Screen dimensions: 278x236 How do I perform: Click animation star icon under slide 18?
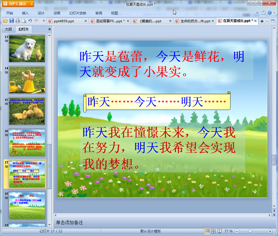(x=6, y=198)
